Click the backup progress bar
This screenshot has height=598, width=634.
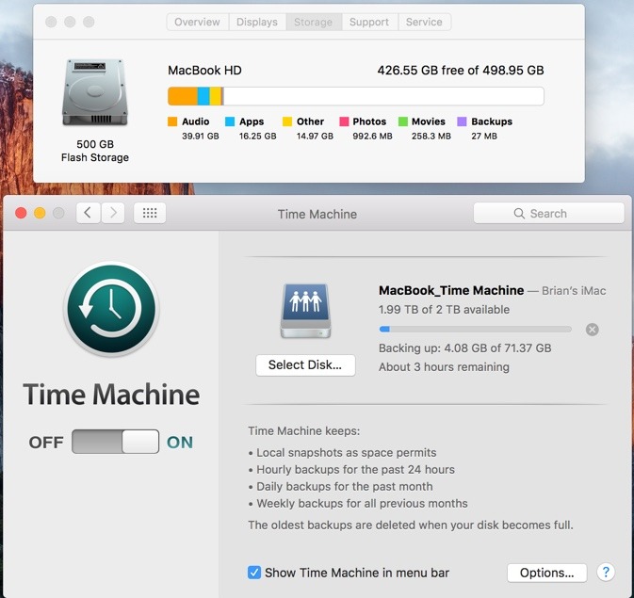[x=476, y=330]
